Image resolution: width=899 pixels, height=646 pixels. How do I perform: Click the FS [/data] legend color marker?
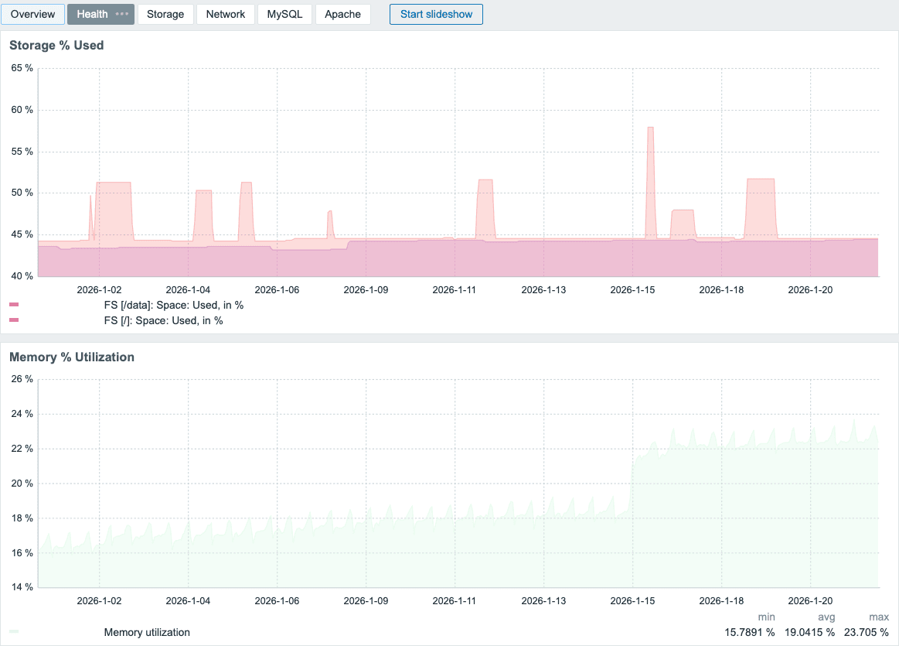[x=14, y=306]
